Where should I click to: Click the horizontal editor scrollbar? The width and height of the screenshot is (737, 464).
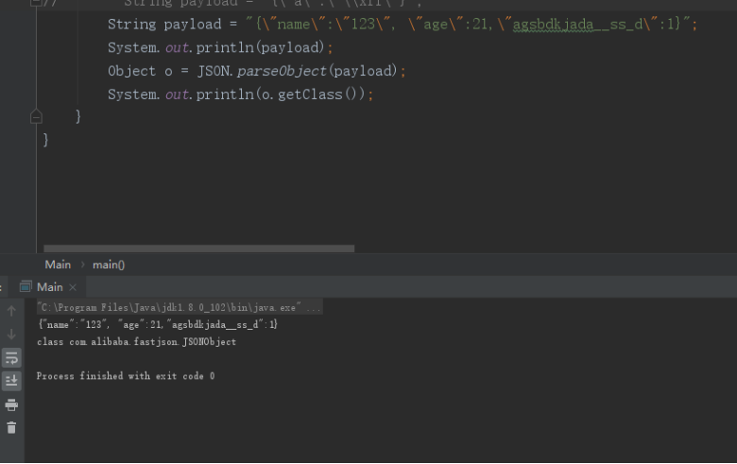pyautogui.click(x=198, y=249)
